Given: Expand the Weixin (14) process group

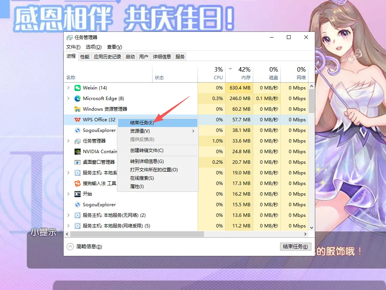Looking at the screenshot, I should [68, 88].
